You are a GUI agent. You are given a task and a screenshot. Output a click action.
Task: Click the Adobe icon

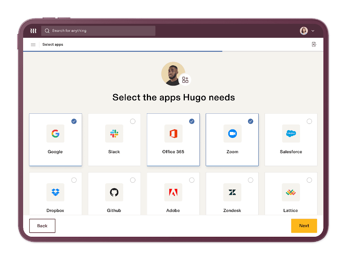[x=173, y=192]
